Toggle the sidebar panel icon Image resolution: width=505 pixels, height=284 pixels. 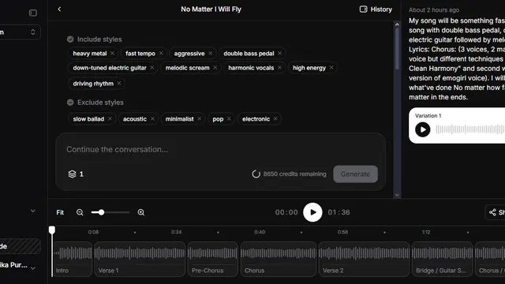click(33, 13)
